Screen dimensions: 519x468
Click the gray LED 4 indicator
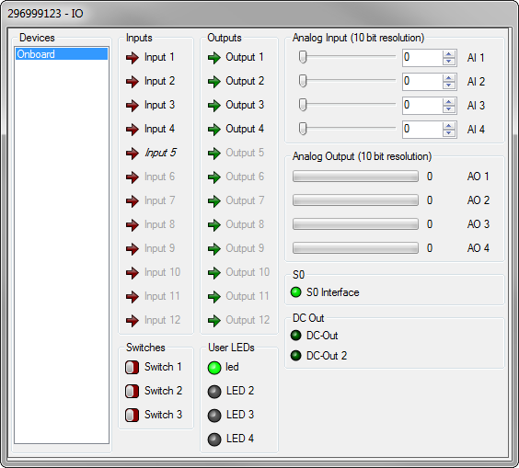coord(214,439)
